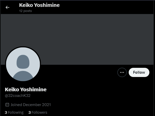Click the number 3 before Followers
The height and width of the screenshot is (116, 155).
(30, 112)
